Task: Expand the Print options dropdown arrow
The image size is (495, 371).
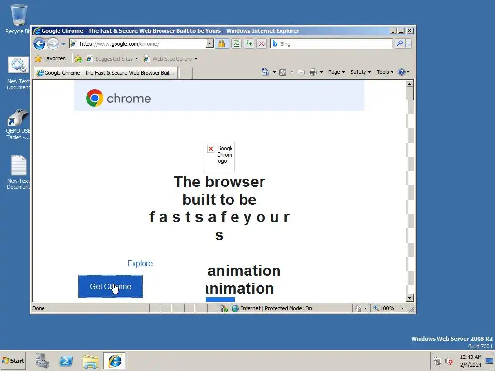Action: (x=321, y=72)
